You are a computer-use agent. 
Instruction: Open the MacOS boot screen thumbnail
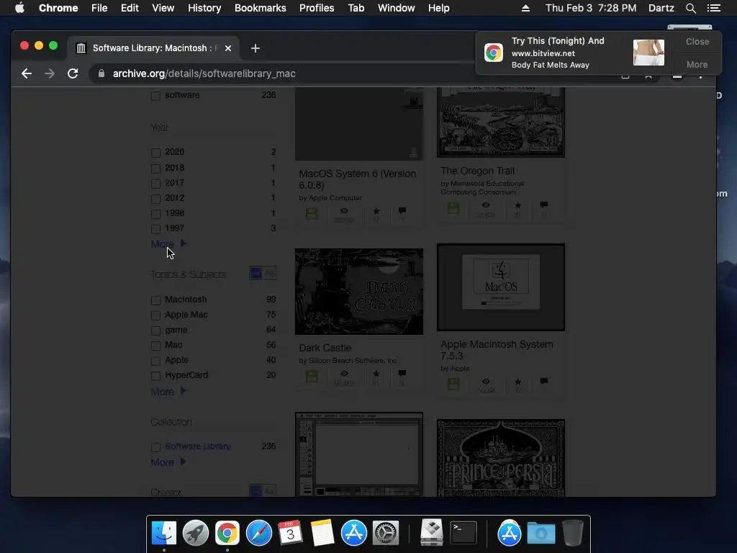(x=501, y=287)
